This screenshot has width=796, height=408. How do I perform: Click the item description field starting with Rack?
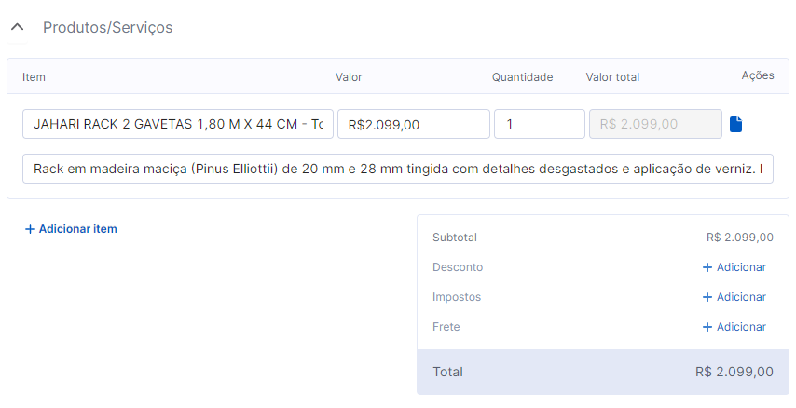click(397, 169)
